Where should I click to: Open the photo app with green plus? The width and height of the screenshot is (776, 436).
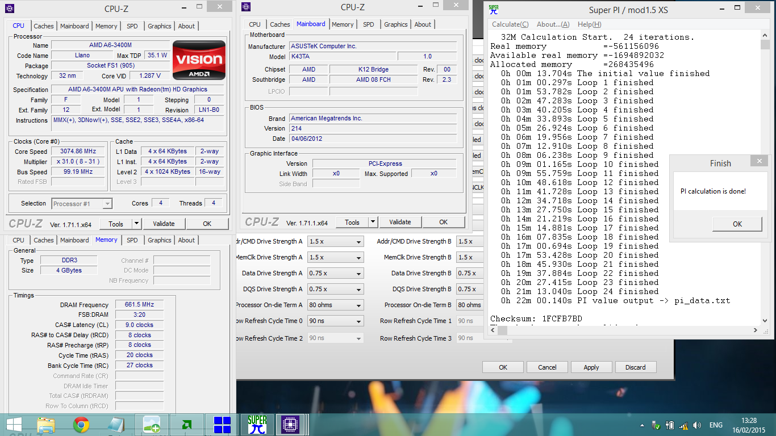pyautogui.click(x=152, y=425)
